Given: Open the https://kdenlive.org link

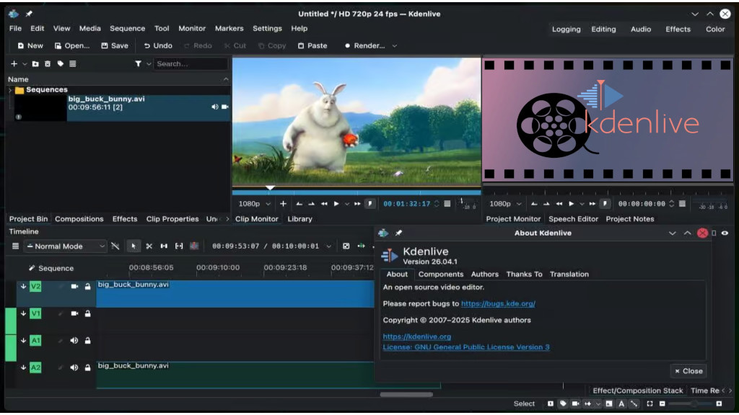Looking at the screenshot, I should pos(416,336).
